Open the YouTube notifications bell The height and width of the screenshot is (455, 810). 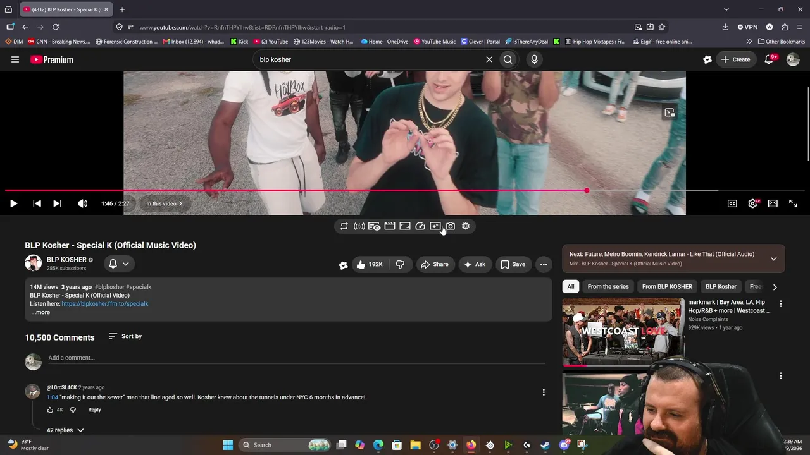point(769,59)
